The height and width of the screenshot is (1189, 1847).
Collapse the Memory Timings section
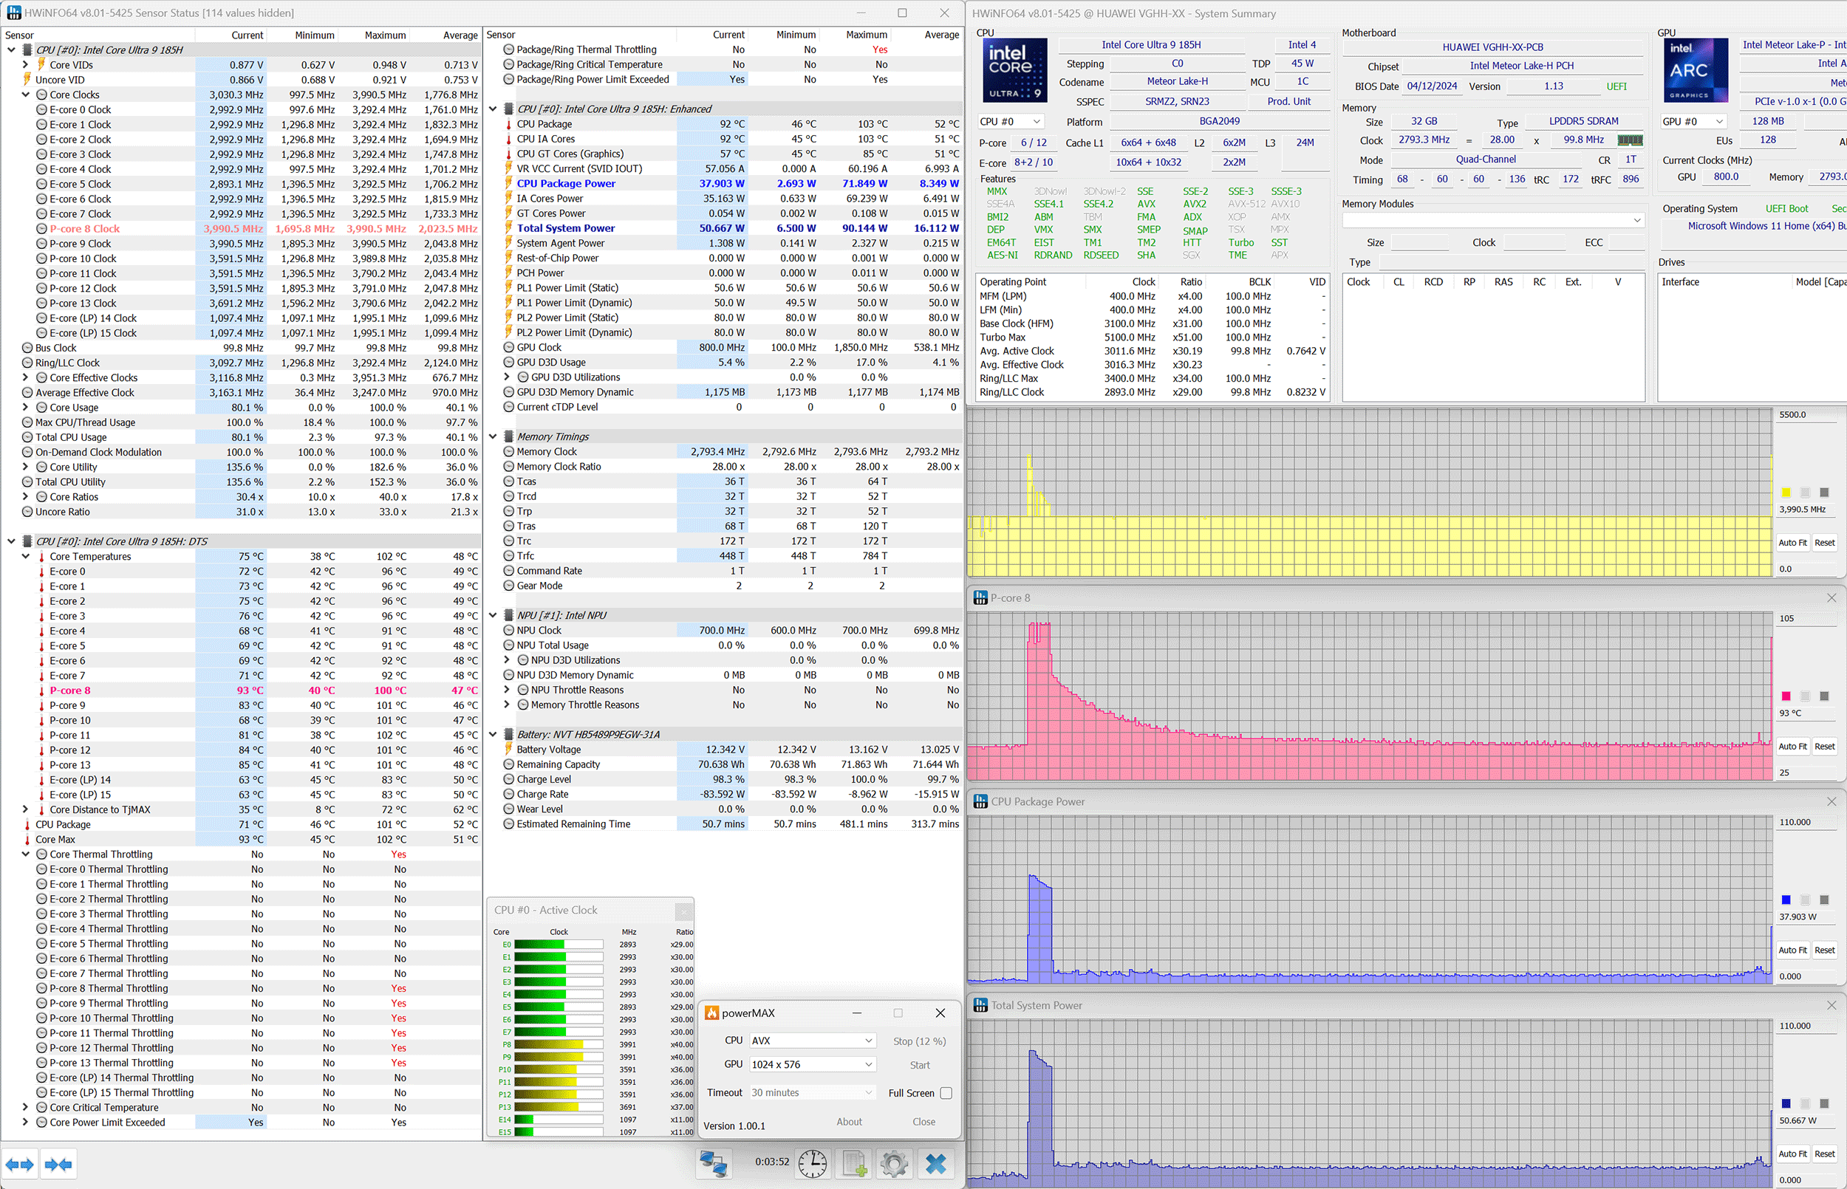(494, 437)
